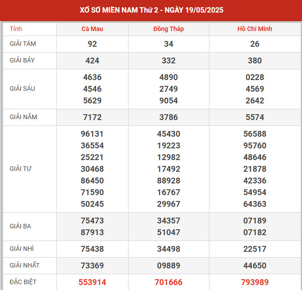Select the GIẢI NHÌ row label
This screenshot has height=290, width=302.
22,249
